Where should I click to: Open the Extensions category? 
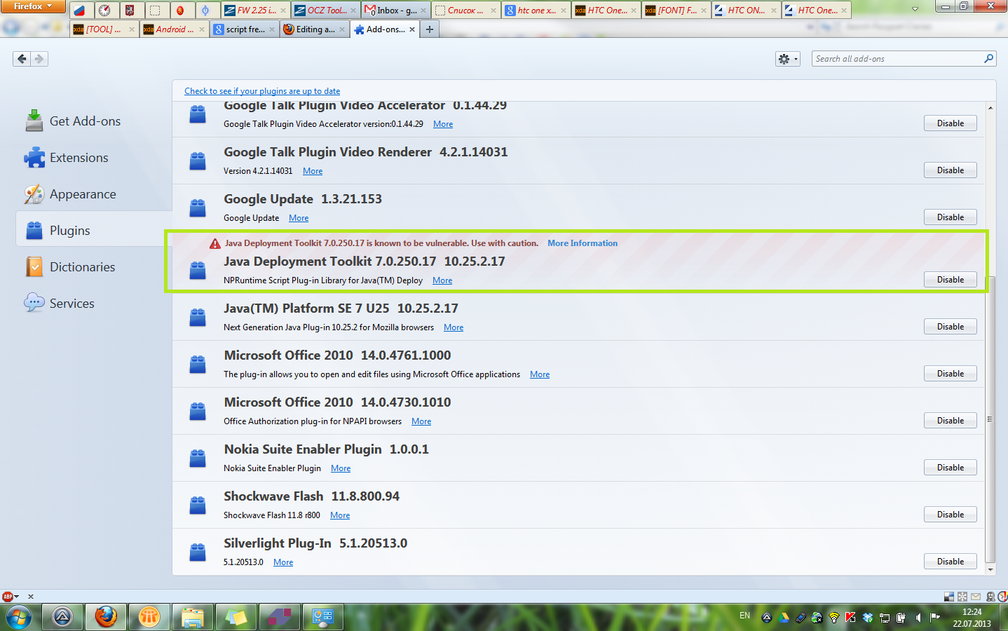coord(94,158)
